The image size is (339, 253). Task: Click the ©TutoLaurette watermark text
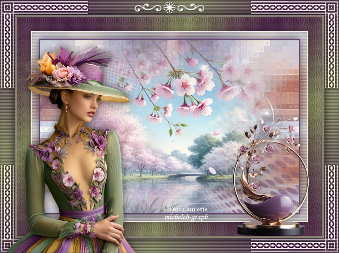tap(185, 209)
